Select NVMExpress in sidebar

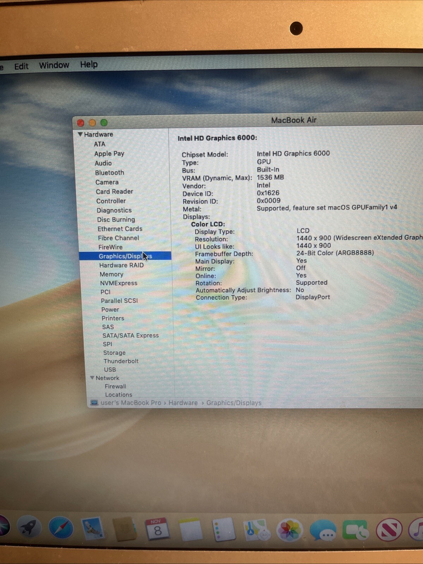(119, 283)
